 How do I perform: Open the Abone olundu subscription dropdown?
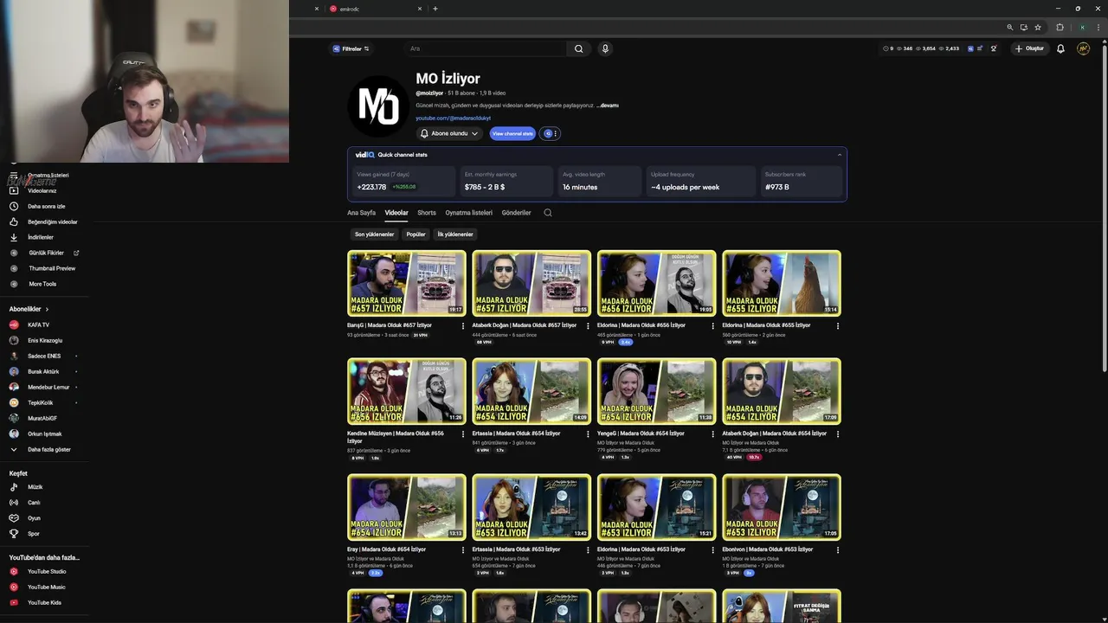point(449,133)
